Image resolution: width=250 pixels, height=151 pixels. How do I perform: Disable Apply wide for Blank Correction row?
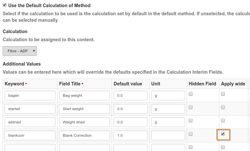pyautogui.click(x=223, y=134)
